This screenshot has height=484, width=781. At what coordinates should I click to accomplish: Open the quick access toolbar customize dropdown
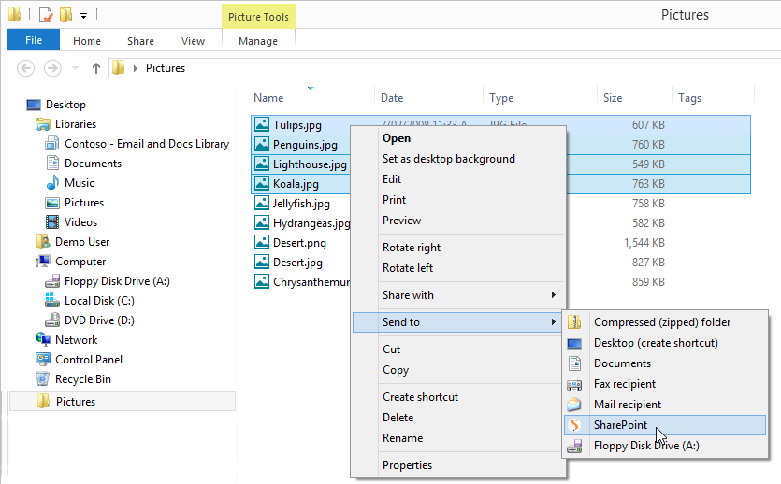coord(84,16)
